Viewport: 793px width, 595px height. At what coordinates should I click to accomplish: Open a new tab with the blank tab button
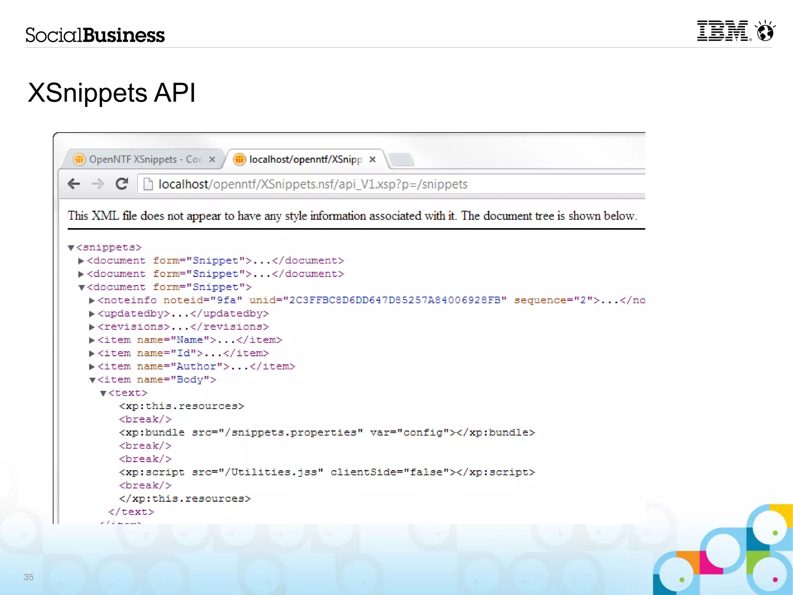coord(401,160)
